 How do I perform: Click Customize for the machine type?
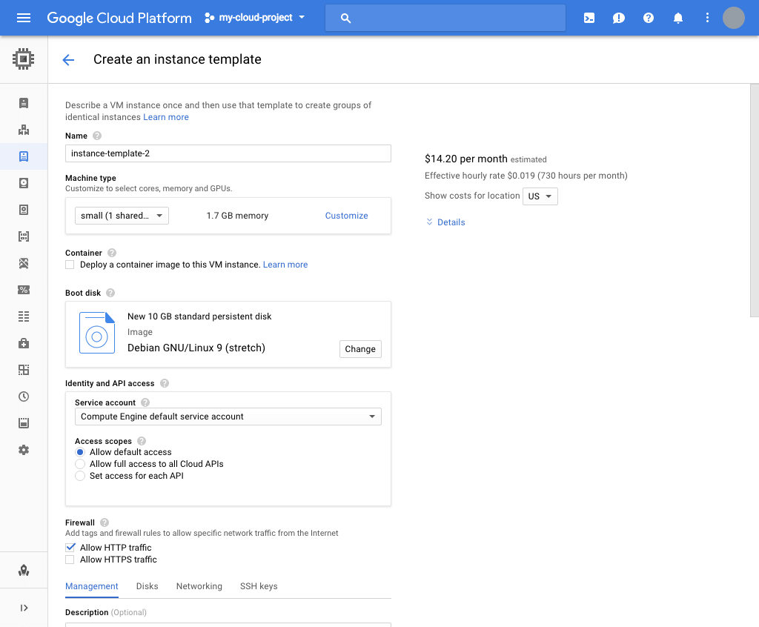click(347, 216)
